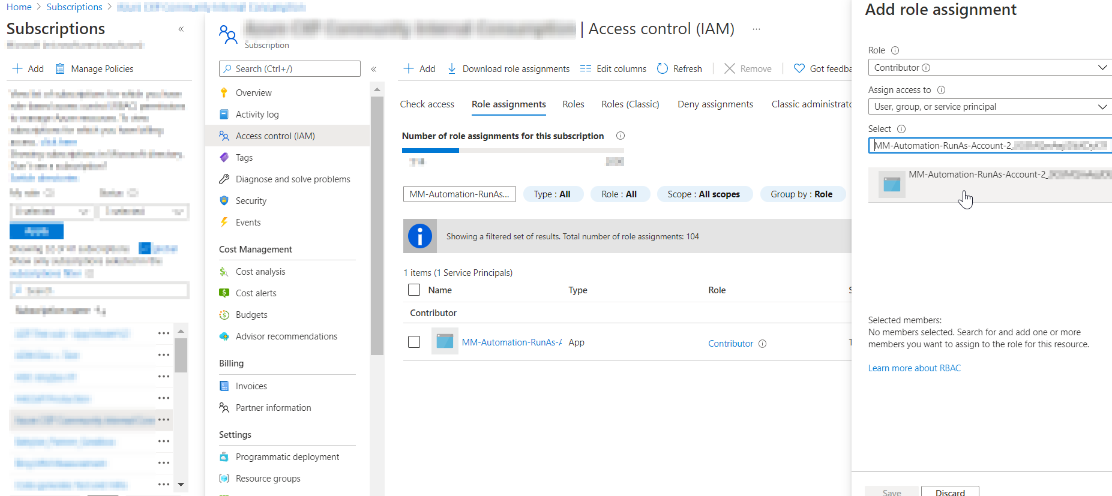Select the Role assignments tab
The image size is (1112, 496).
[x=509, y=104]
